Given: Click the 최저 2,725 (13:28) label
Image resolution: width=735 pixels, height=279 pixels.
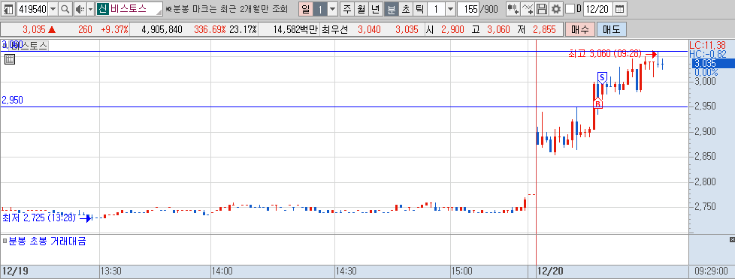Looking at the screenshot, I should tap(39, 217).
